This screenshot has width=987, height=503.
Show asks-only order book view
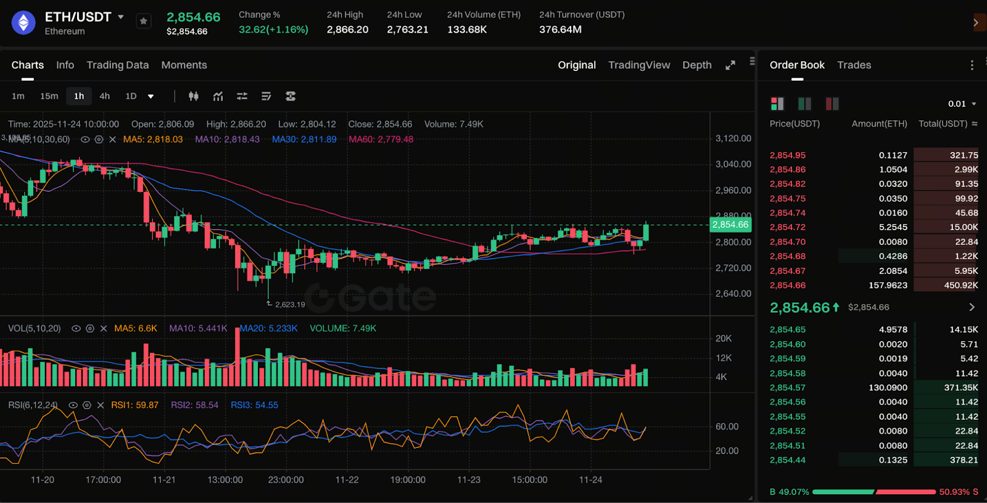pyautogui.click(x=832, y=104)
